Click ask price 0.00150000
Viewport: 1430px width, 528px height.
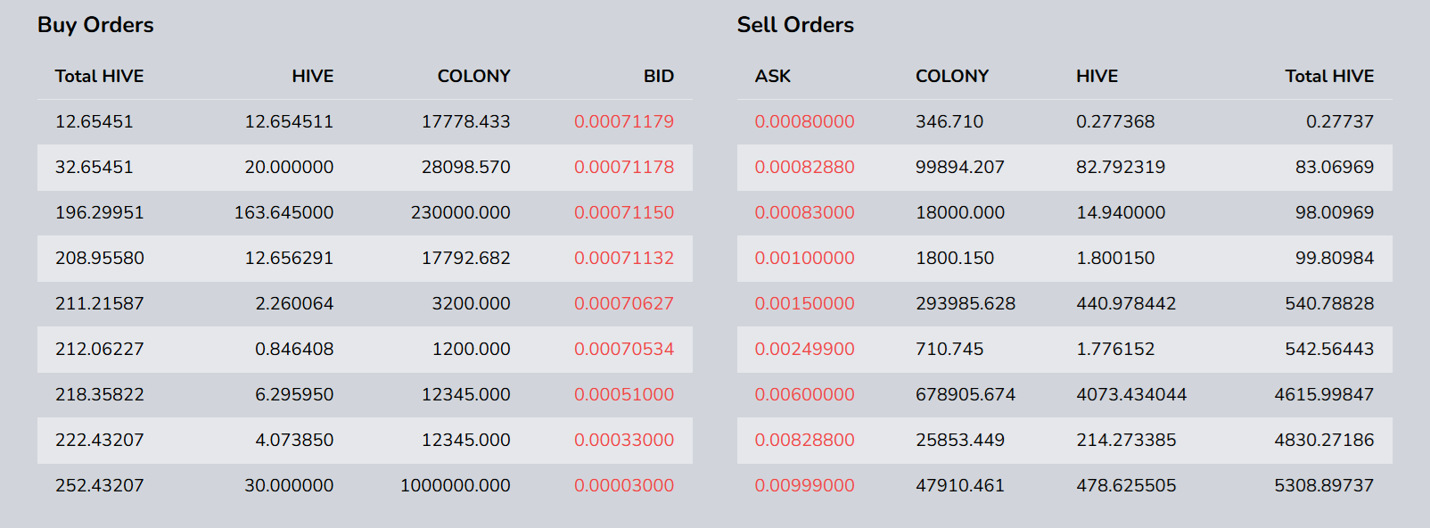(804, 303)
